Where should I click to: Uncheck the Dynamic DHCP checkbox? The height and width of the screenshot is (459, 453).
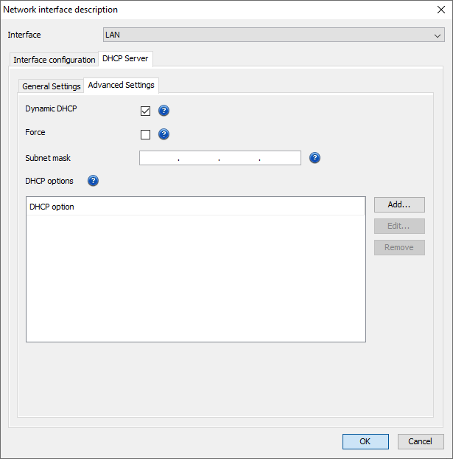click(x=145, y=111)
